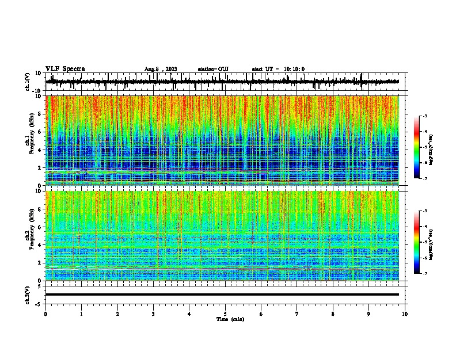The width and height of the screenshot is (456, 352).
Task: Click the "-3" label on ch.1 color bar
Action: point(424,116)
